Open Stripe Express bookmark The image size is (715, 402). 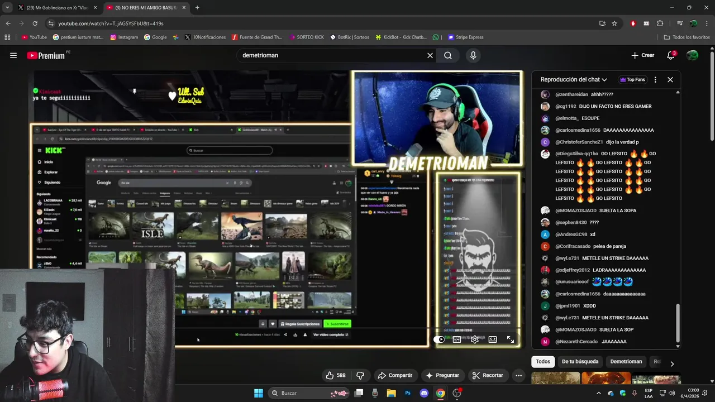465,37
